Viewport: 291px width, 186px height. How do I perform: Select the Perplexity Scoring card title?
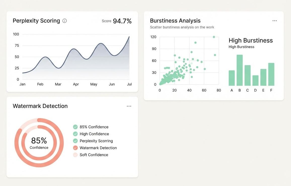pos(36,21)
